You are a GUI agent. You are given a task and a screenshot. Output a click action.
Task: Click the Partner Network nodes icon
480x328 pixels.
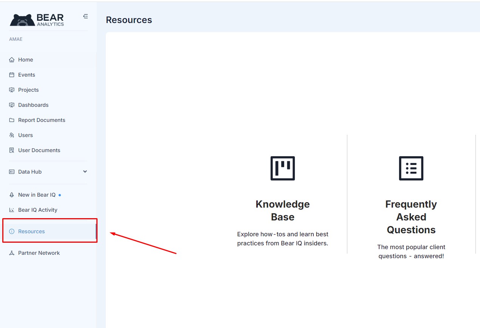[12, 253]
